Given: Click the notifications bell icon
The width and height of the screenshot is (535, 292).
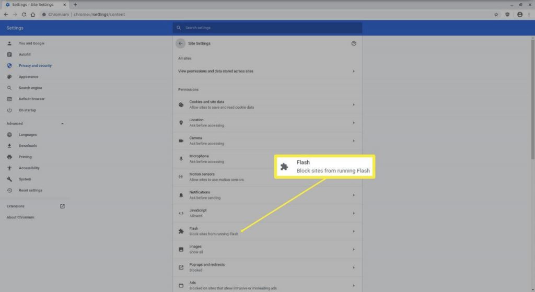Looking at the screenshot, I should (181, 195).
